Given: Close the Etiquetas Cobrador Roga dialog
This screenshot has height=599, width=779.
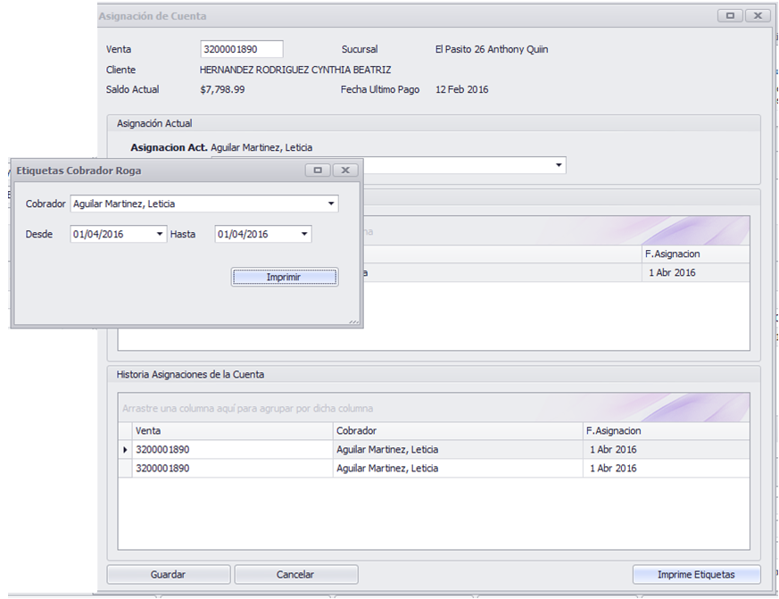Looking at the screenshot, I should coord(345,170).
